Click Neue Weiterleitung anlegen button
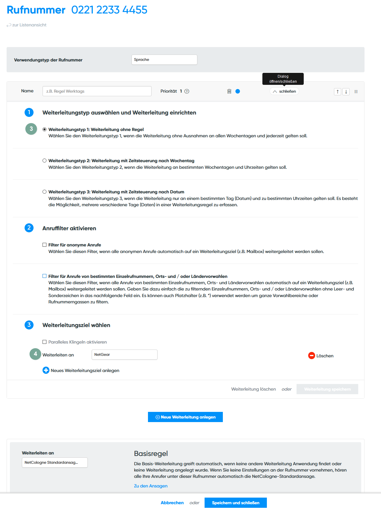Viewport: 381px width, 512px height. pyautogui.click(x=185, y=417)
